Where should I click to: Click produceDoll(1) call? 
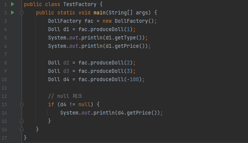point(111,29)
